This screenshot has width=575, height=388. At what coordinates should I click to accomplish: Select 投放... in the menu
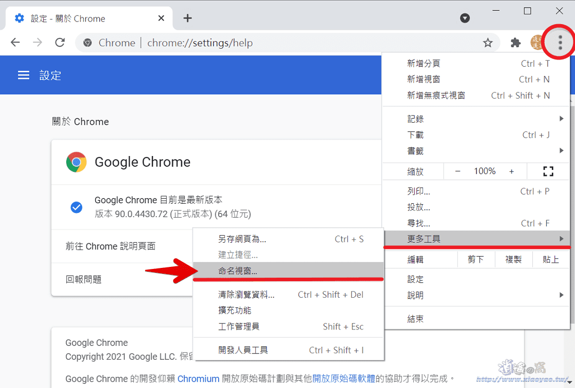pos(476,207)
